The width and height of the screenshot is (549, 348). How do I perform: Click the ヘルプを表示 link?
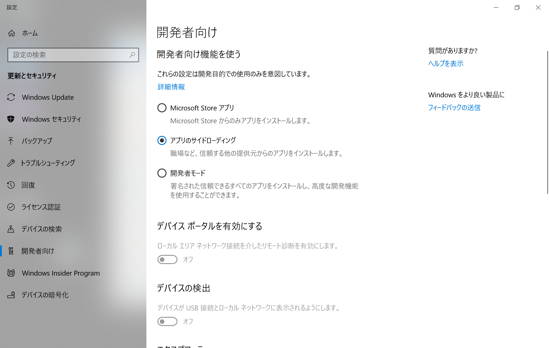pos(446,63)
